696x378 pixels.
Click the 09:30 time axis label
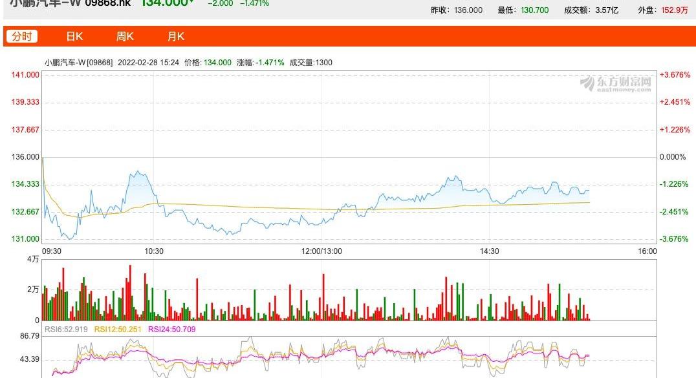tap(52, 251)
